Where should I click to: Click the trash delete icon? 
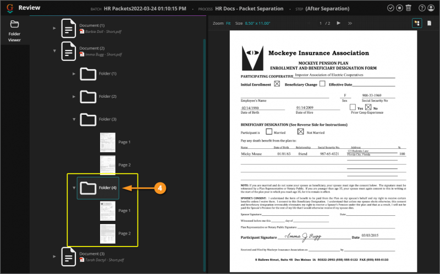click(x=408, y=8)
